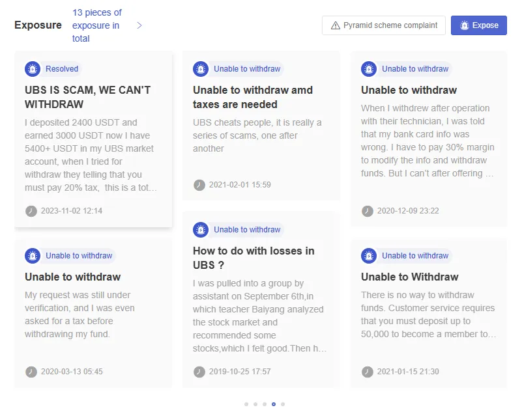
Task: Click 'UBS cheats people' description text
Action: tap(257, 135)
